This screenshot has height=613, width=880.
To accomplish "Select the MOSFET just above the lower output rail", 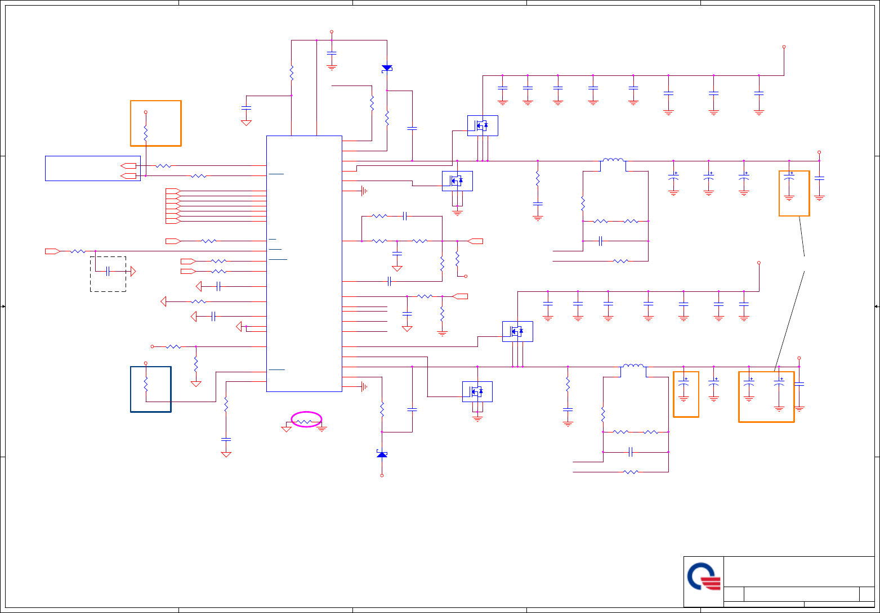I will [x=517, y=331].
